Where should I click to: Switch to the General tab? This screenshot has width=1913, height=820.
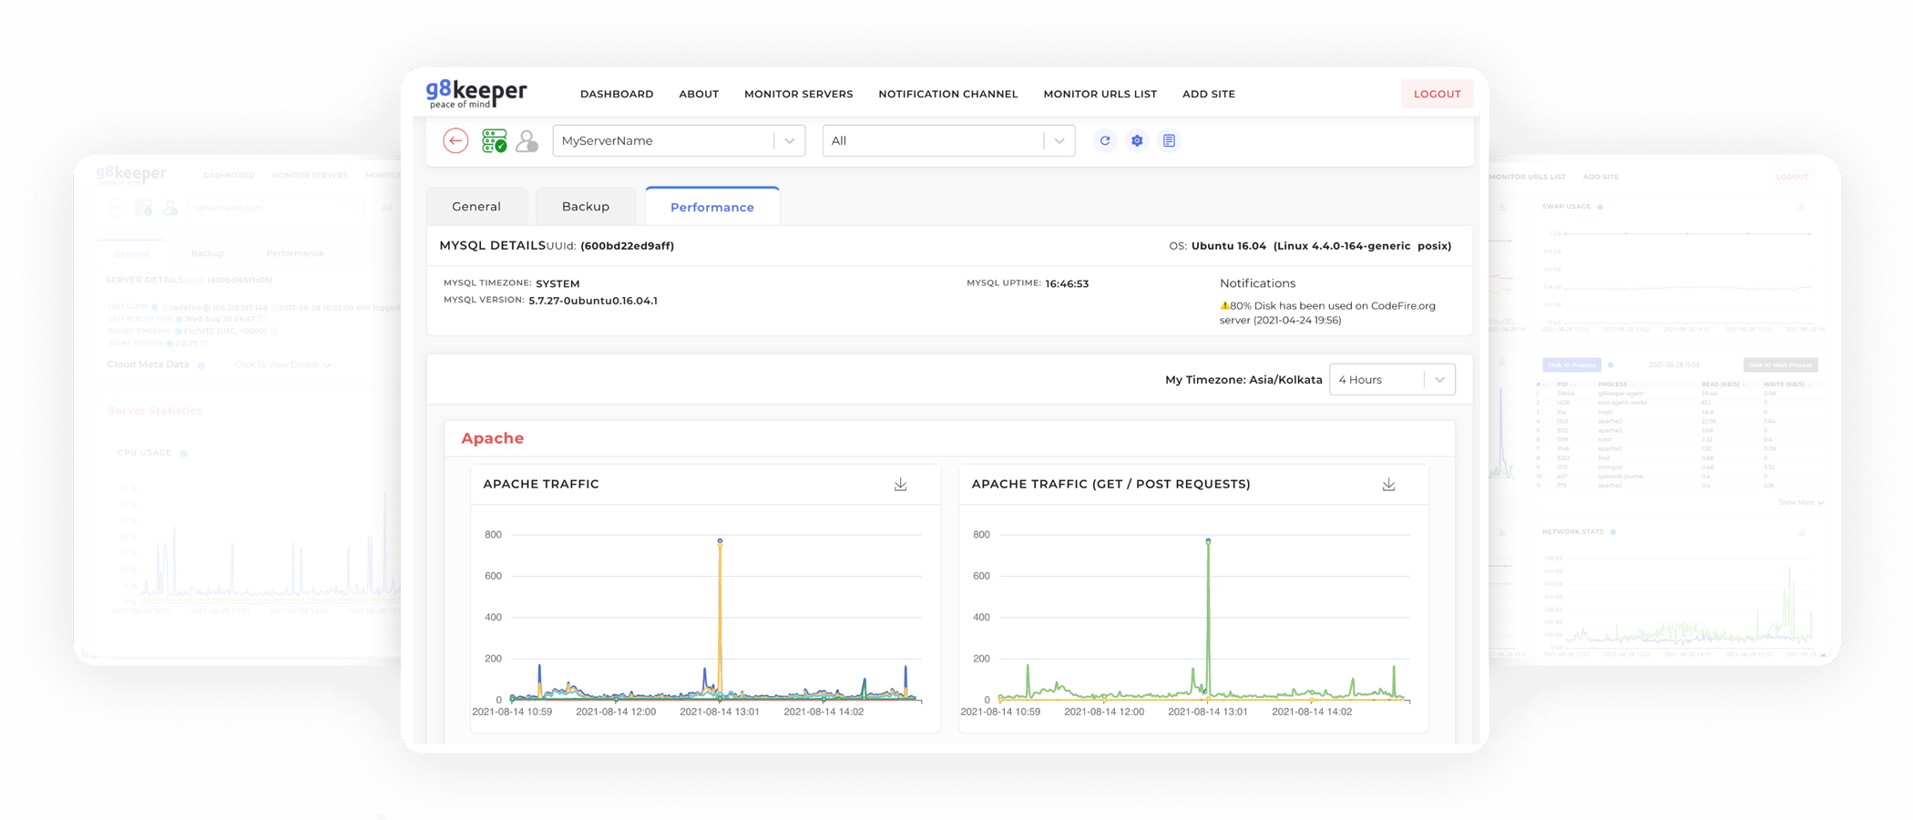pos(476,207)
